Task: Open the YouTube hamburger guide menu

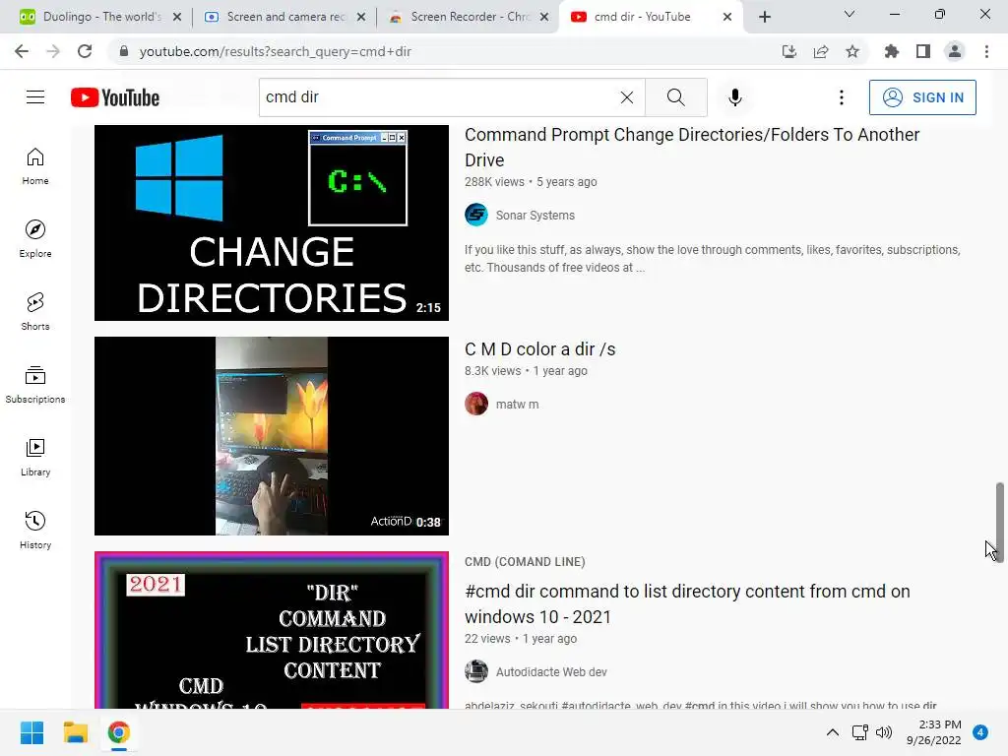Action: coord(35,97)
